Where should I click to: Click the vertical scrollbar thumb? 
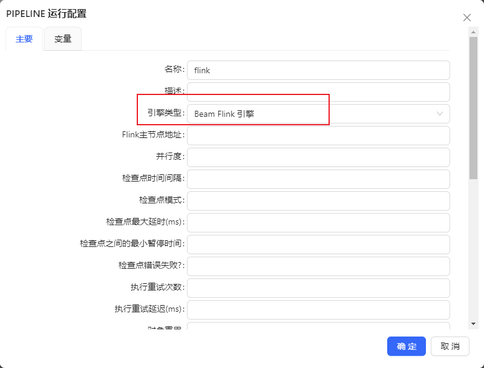tap(474, 109)
